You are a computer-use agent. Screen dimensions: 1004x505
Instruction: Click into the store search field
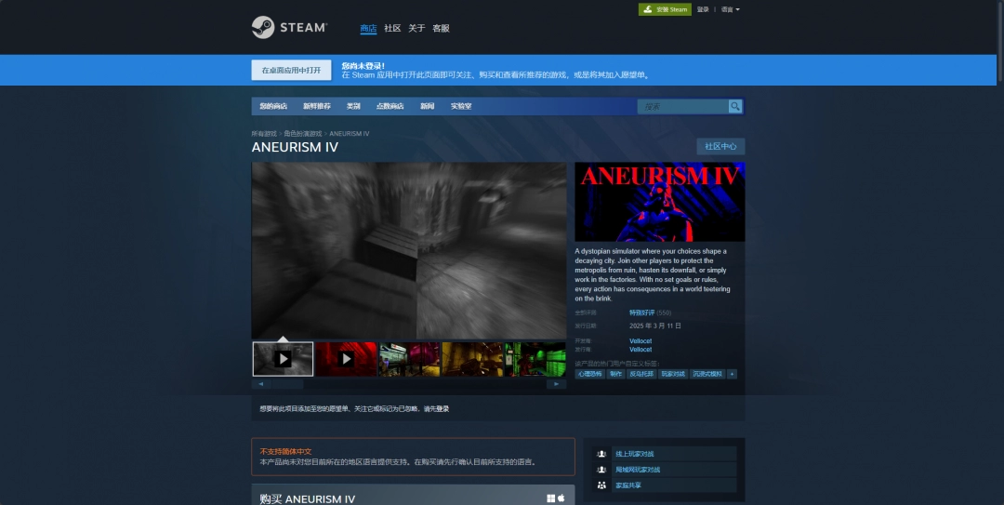point(681,106)
